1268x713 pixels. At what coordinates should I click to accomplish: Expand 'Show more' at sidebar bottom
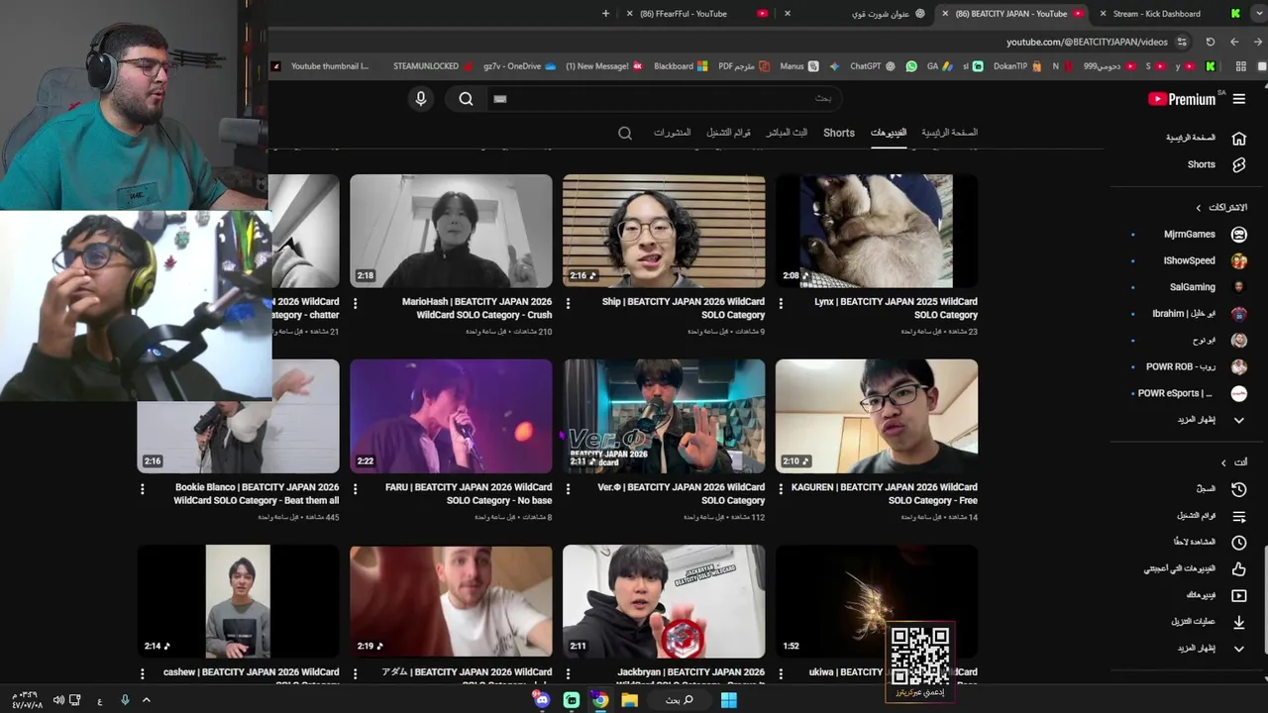[1210, 649]
